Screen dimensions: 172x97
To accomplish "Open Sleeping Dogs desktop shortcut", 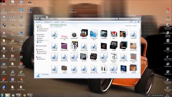I will (x=168, y=65).
